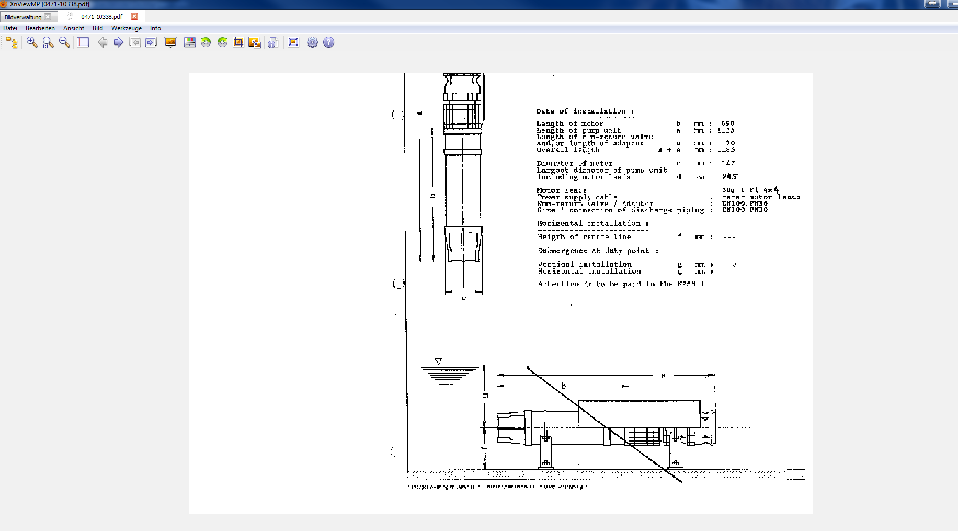Image resolution: width=958 pixels, height=531 pixels.
Task: Go to the next file with the blue arrow
Action: 119,42
